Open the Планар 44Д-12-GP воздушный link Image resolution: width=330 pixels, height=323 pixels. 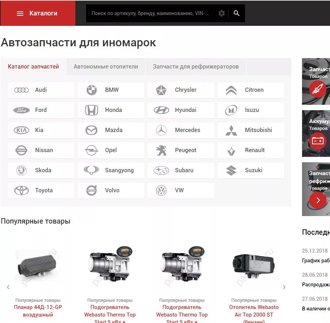pos(38,311)
